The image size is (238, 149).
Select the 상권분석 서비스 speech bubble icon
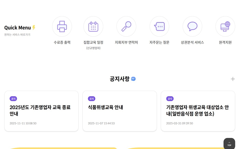pyautogui.click(x=192, y=27)
